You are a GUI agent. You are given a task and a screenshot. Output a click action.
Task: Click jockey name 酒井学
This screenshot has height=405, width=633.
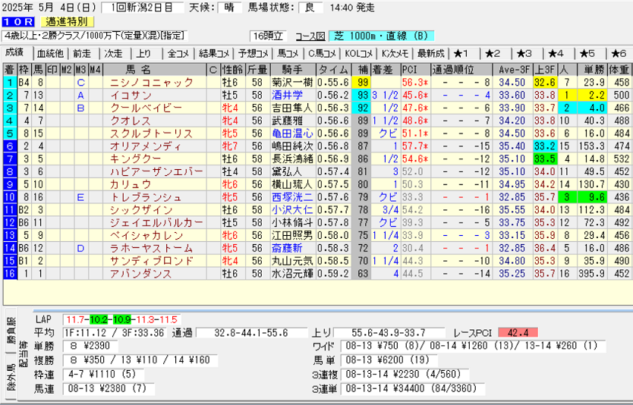pyautogui.click(x=288, y=95)
